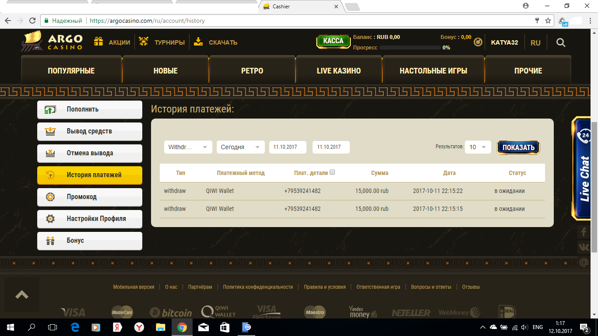Open the RU language selector
This screenshot has height=336, width=598.
coord(535,43)
